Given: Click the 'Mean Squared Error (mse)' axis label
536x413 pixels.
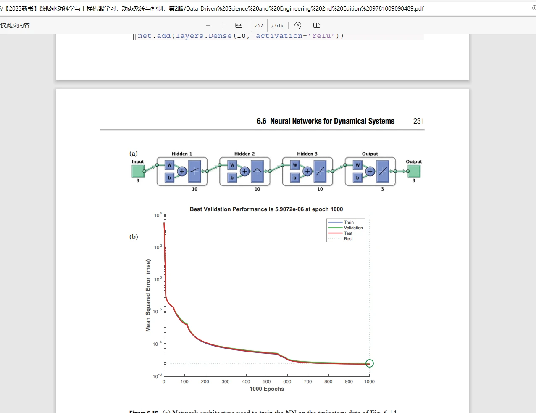Looking at the screenshot, I should coord(148,295).
